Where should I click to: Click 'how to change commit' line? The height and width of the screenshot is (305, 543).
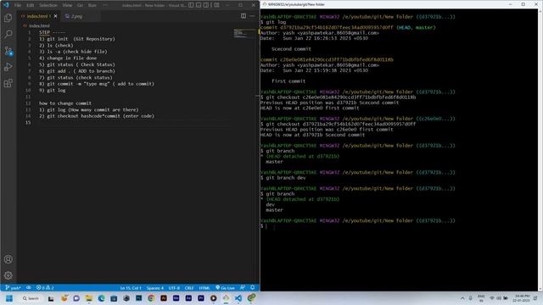tap(65, 103)
